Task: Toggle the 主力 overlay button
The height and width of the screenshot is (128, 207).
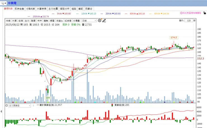Action: 27,21
